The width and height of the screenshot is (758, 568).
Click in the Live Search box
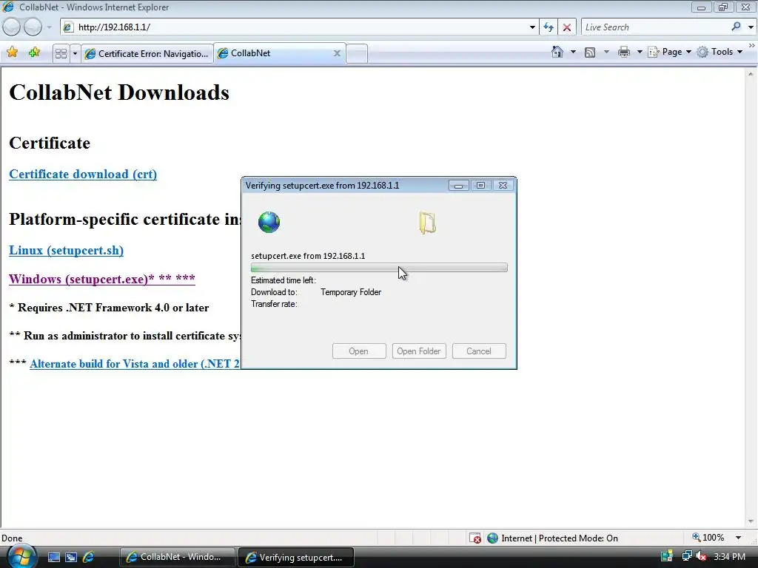(655, 27)
